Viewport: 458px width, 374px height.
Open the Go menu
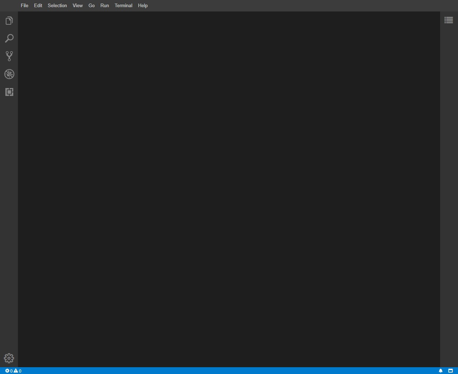(x=91, y=5)
